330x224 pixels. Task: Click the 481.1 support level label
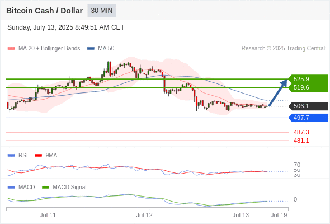[x=301, y=141]
